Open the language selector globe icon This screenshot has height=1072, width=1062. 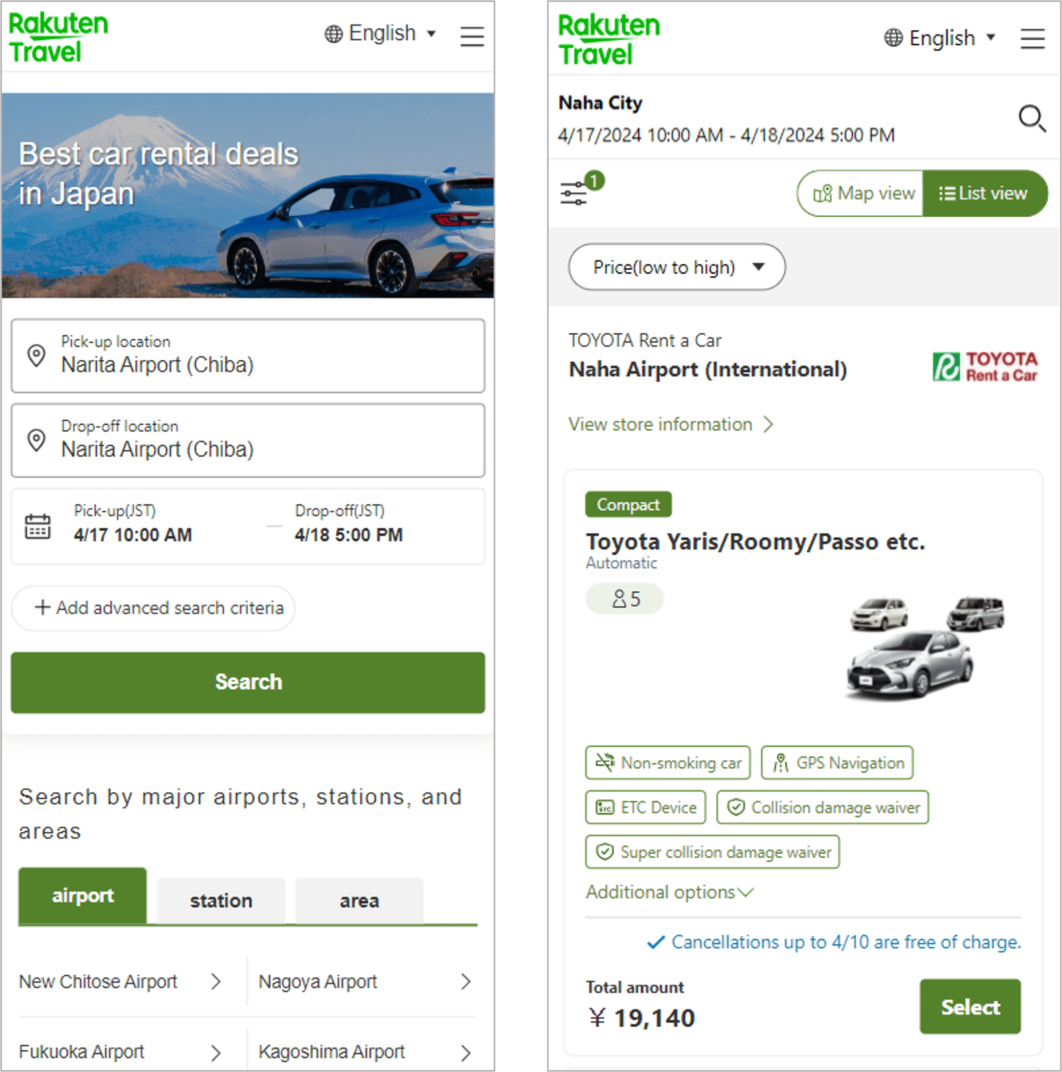click(333, 33)
